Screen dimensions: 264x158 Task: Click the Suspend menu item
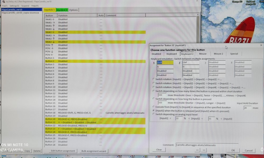[25, 6]
